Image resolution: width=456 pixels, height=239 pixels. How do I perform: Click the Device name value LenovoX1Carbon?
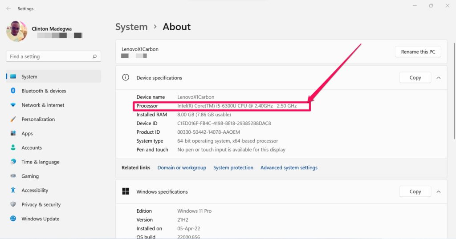tap(196, 97)
